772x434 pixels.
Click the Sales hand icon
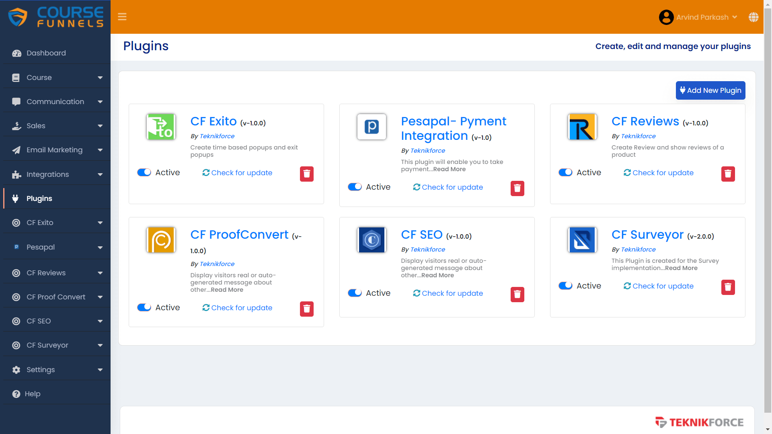coord(16,126)
